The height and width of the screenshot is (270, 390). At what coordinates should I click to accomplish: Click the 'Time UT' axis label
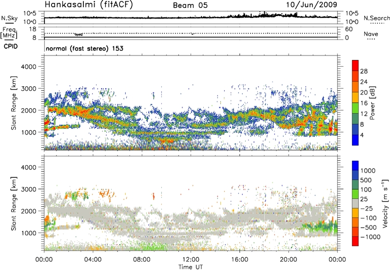pyautogui.click(x=191, y=267)
